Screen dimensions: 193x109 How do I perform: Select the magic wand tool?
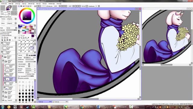pyautogui.click(x=24, y=36)
